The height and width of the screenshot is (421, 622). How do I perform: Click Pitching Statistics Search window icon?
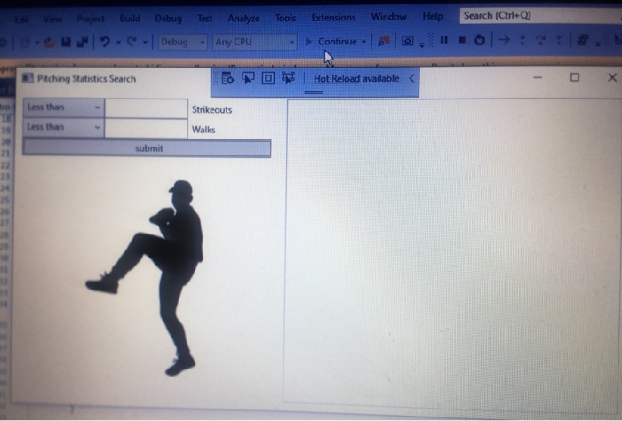coord(28,77)
